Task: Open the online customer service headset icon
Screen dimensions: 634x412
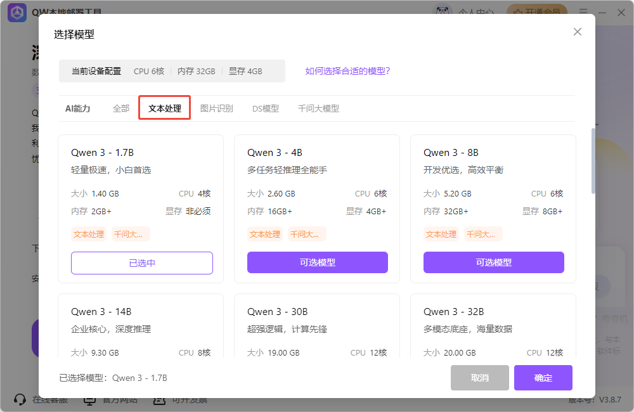Action: [x=20, y=399]
